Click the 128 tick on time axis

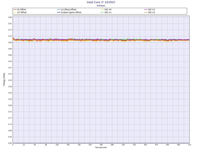(57, 145)
